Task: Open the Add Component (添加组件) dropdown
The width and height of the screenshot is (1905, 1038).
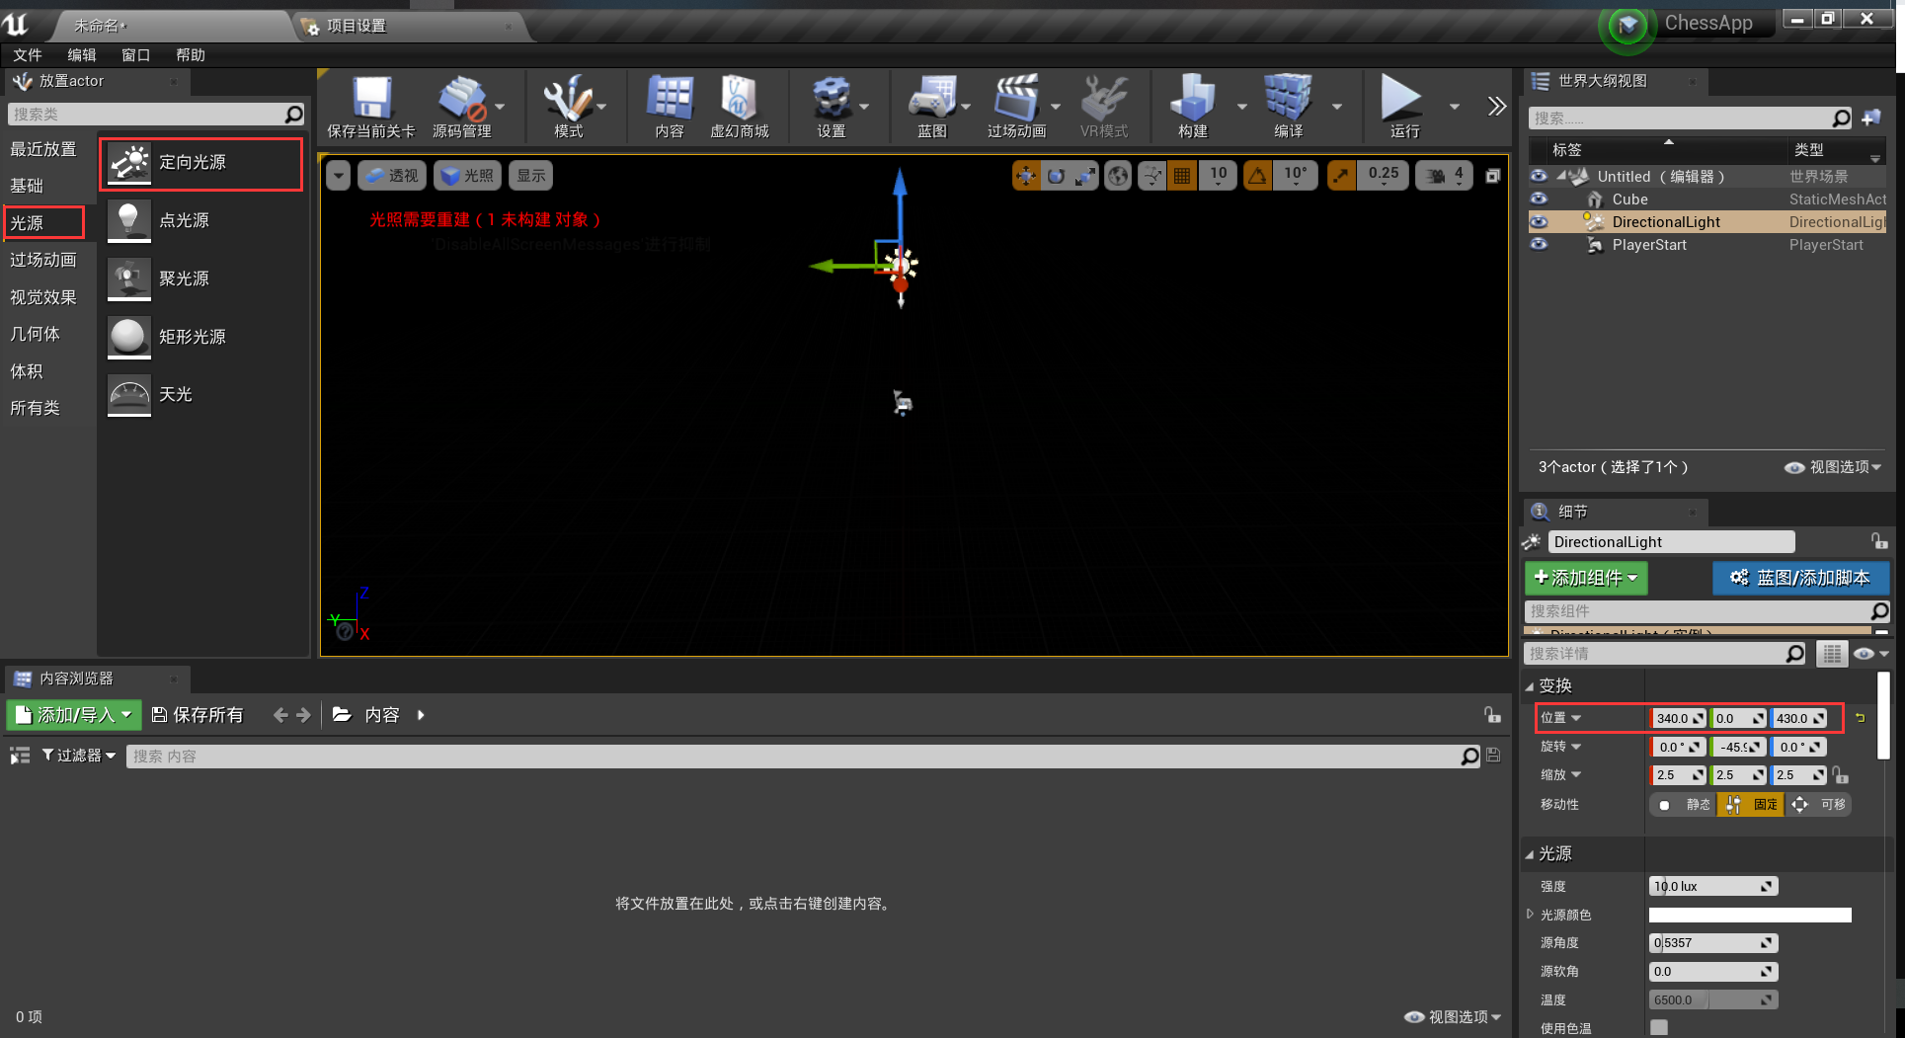Action: (x=1585, y=578)
